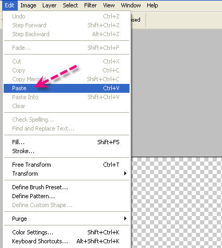This screenshot has height=248, width=222.
Task: Choose Paste from the Edit menu
Action: pos(66,88)
